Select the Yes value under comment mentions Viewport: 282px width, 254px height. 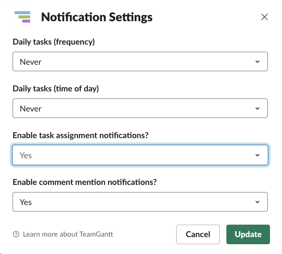(26, 202)
